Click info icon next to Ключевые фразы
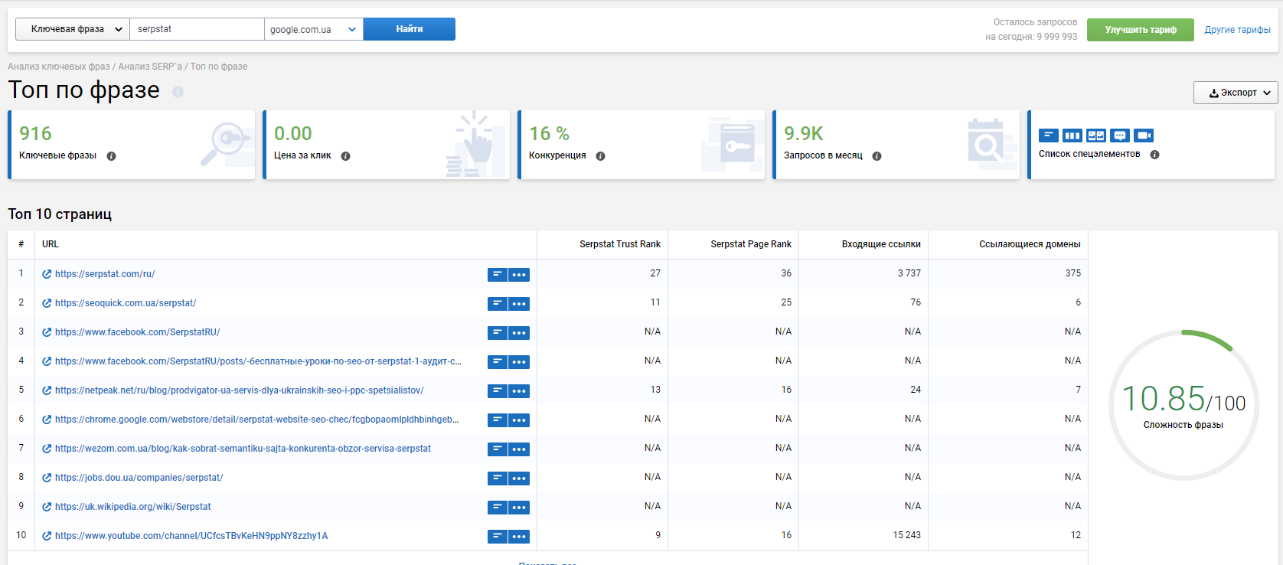The height and width of the screenshot is (565, 1283). pyautogui.click(x=111, y=156)
